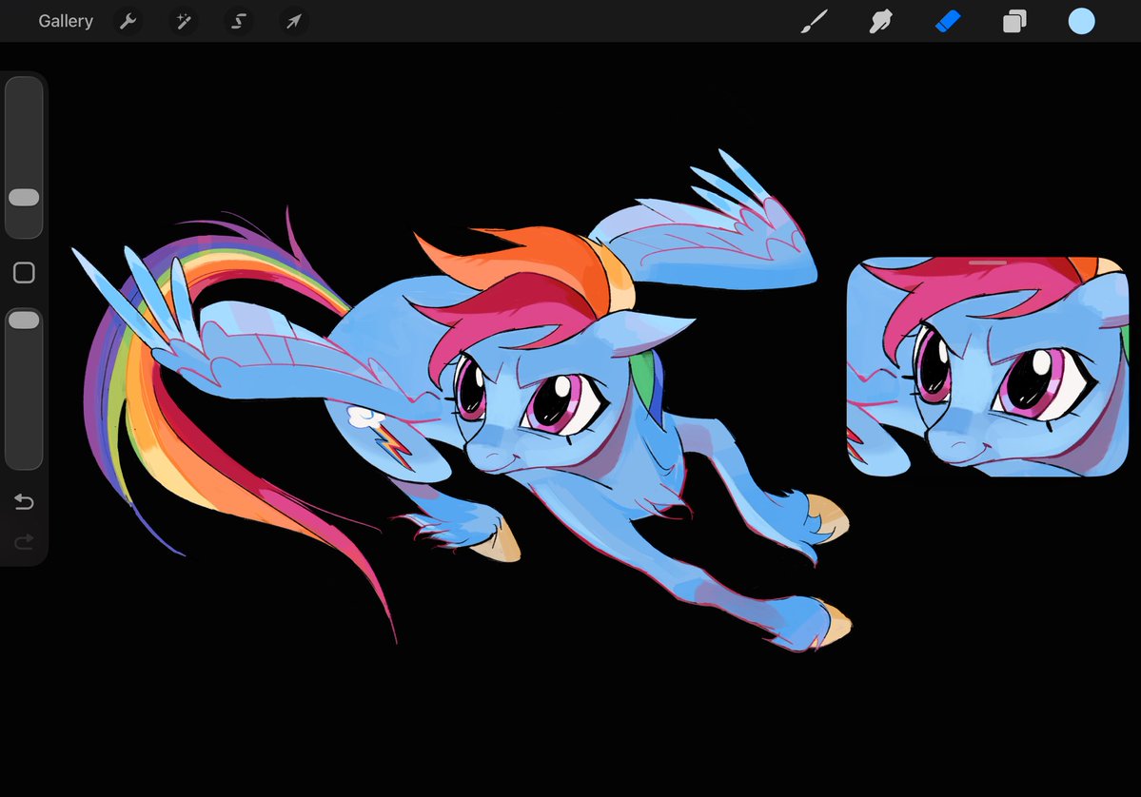Tap the reference window face close-up image
The height and width of the screenshot is (797, 1141).
(x=988, y=366)
